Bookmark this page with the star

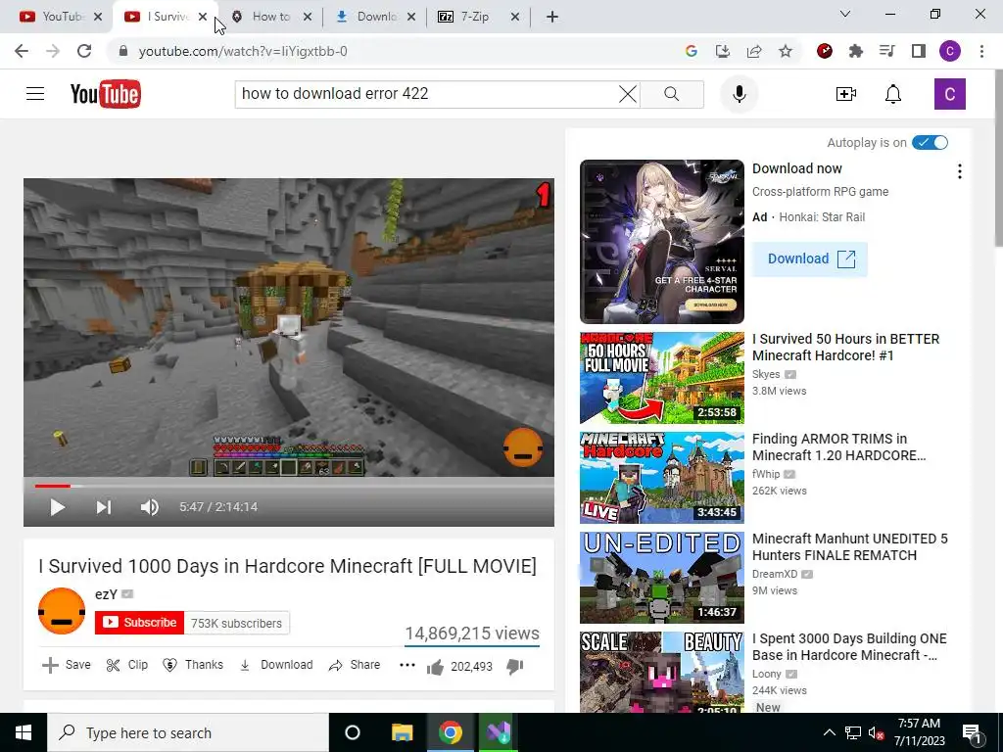point(786,51)
